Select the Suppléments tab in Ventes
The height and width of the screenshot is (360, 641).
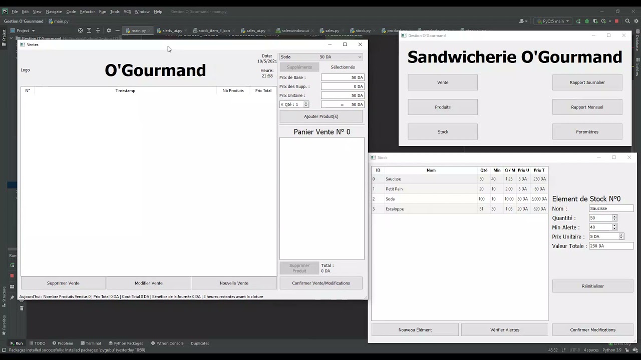299,67
